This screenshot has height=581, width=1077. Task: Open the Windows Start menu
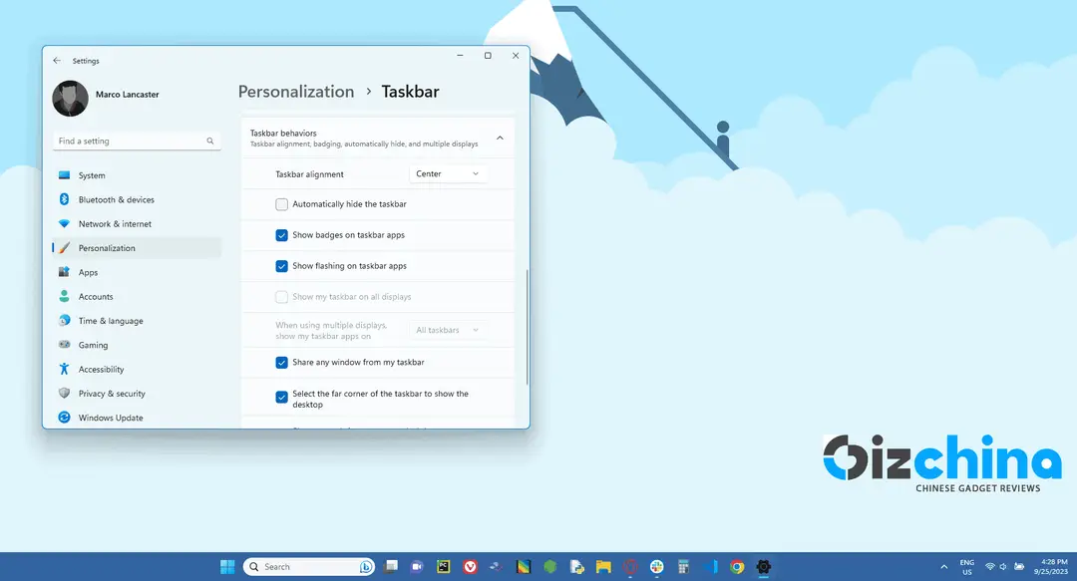(227, 567)
